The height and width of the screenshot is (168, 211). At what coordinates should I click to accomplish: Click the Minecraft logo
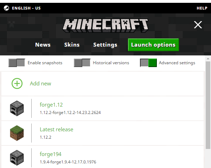(x=105, y=25)
